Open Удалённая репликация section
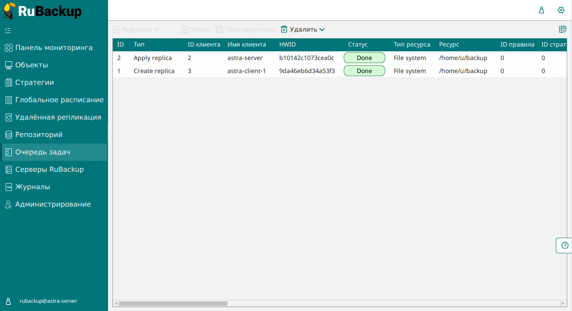The width and height of the screenshot is (572, 311). click(x=58, y=117)
